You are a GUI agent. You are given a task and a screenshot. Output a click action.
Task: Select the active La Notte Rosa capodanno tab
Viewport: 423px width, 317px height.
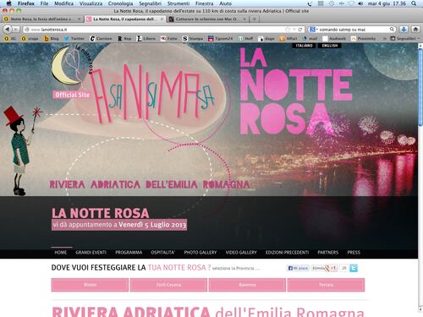(x=125, y=19)
